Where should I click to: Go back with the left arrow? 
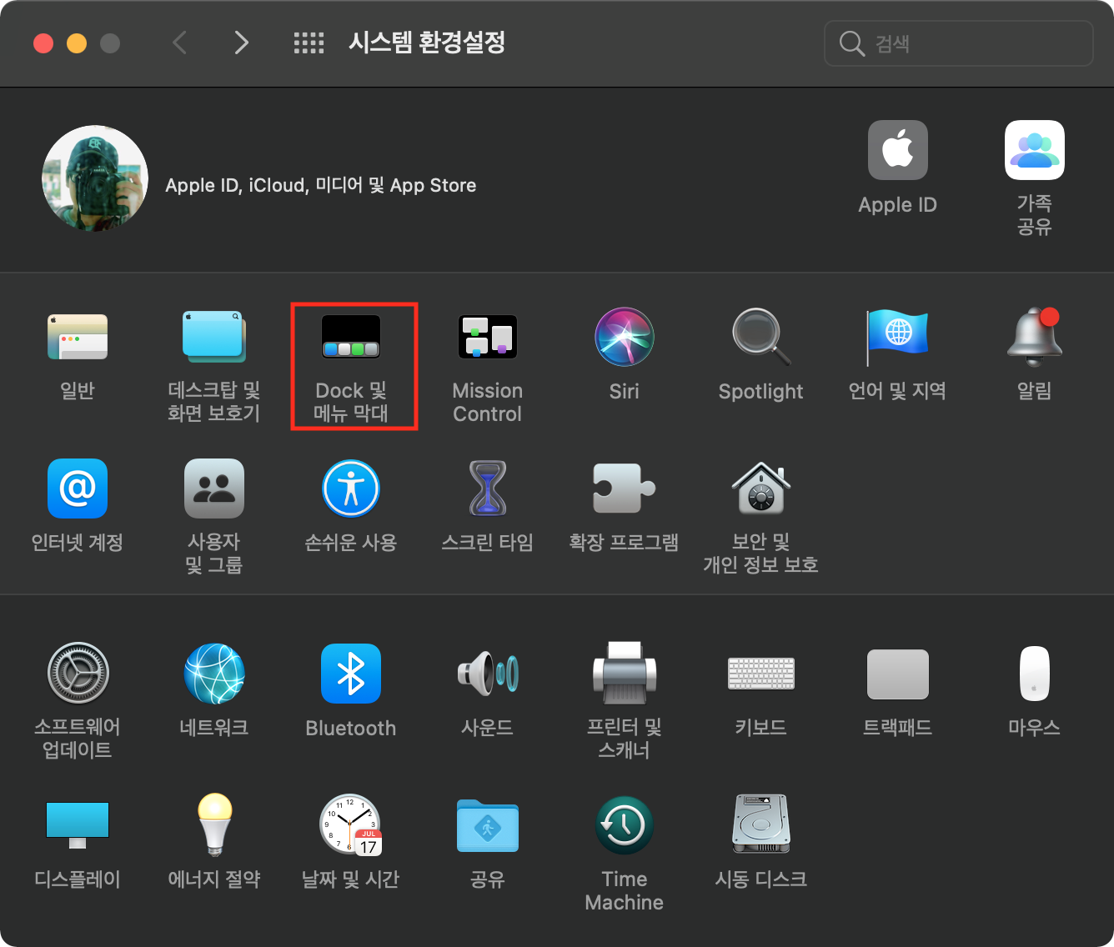pos(179,43)
